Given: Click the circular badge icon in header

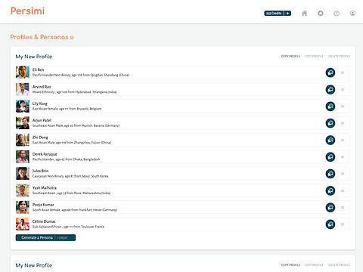Looking at the screenshot, I should (x=321, y=14).
